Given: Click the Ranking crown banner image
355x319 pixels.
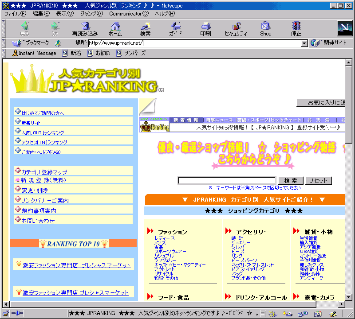Looking at the screenshot, I should pyautogui.click(x=154, y=127).
